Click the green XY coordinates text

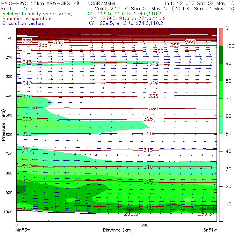coord(124,14)
